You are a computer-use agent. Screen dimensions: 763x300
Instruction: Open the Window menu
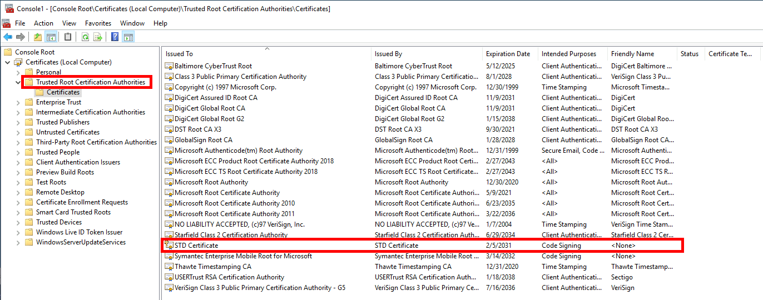[132, 23]
